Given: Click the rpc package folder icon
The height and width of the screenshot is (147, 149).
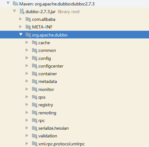Looking at the screenshot, I should (x=35, y=121).
